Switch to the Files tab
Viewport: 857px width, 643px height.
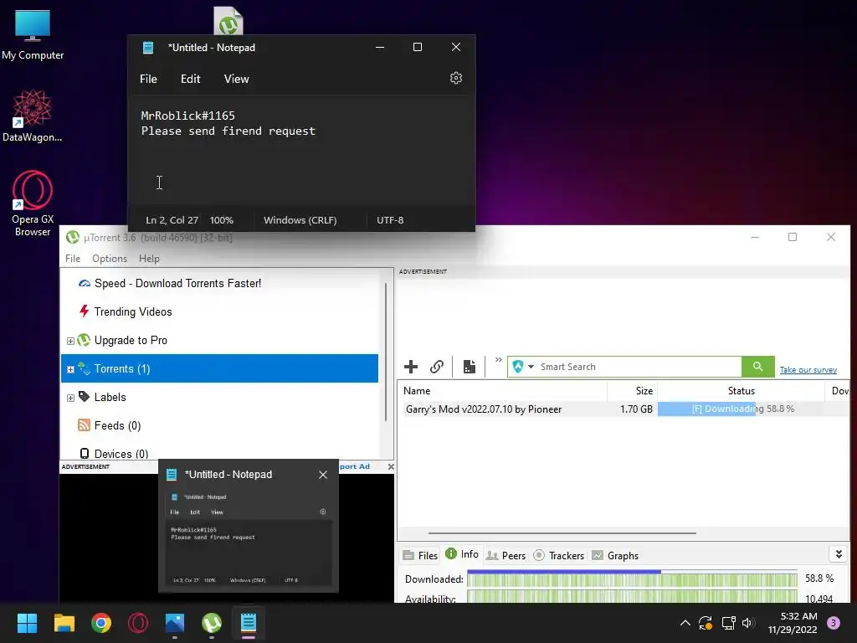coord(420,556)
